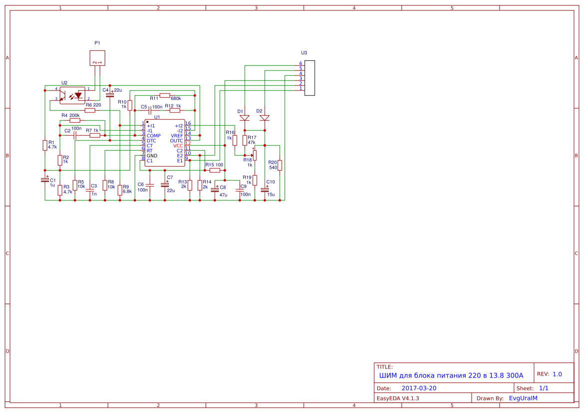584x413 pixels.
Task: Click resistor R19 1k
Action: pyautogui.click(x=255, y=180)
